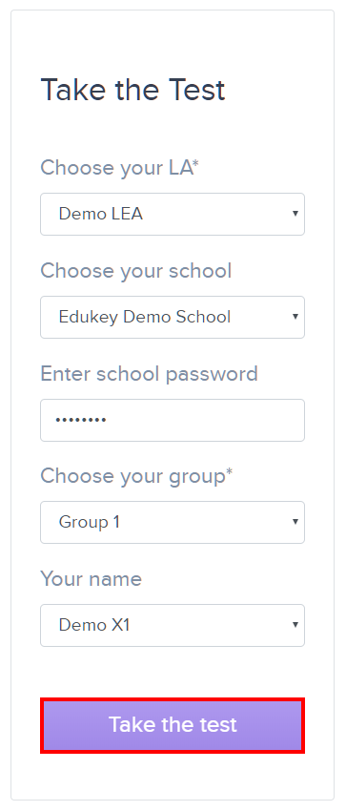Click the asterisk after 'Choose your group'
The height and width of the screenshot is (811, 346).
point(230,472)
